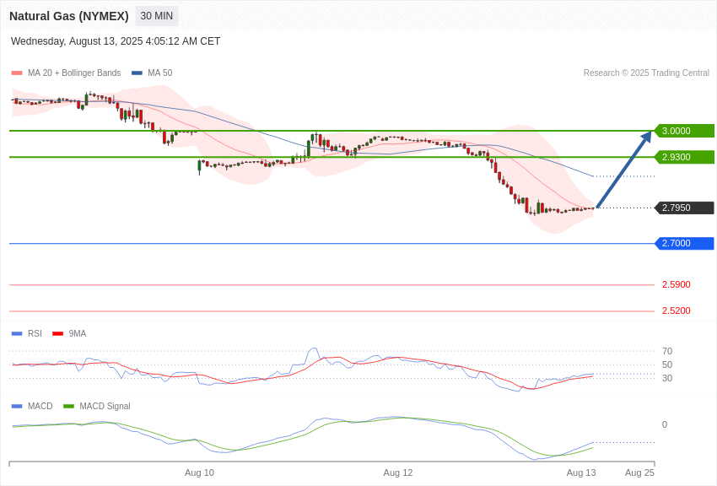Image resolution: width=717 pixels, height=486 pixels.
Task: Click the Aug 13 date axis label
Action: click(581, 472)
